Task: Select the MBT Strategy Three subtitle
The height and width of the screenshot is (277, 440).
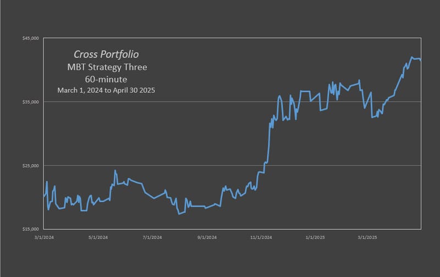Action: [x=107, y=67]
